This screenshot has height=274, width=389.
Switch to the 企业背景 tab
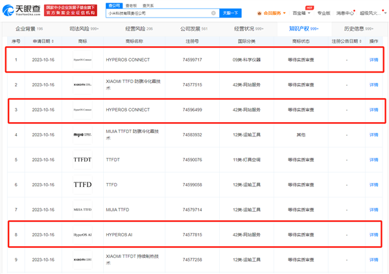click(x=29, y=29)
